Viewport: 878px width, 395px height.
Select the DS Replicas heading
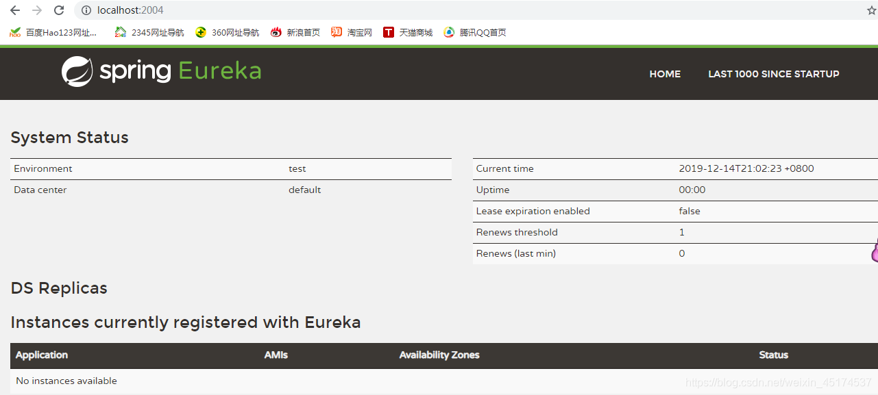(59, 288)
